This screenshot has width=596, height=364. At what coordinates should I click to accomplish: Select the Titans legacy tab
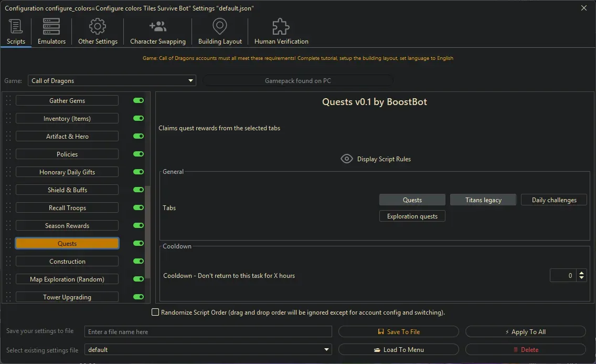tap(483, 200)
